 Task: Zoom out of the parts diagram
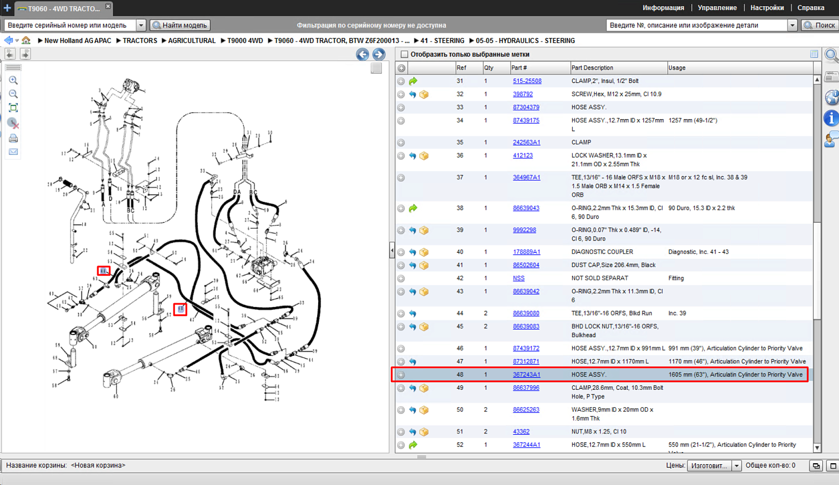coord(13,94)
